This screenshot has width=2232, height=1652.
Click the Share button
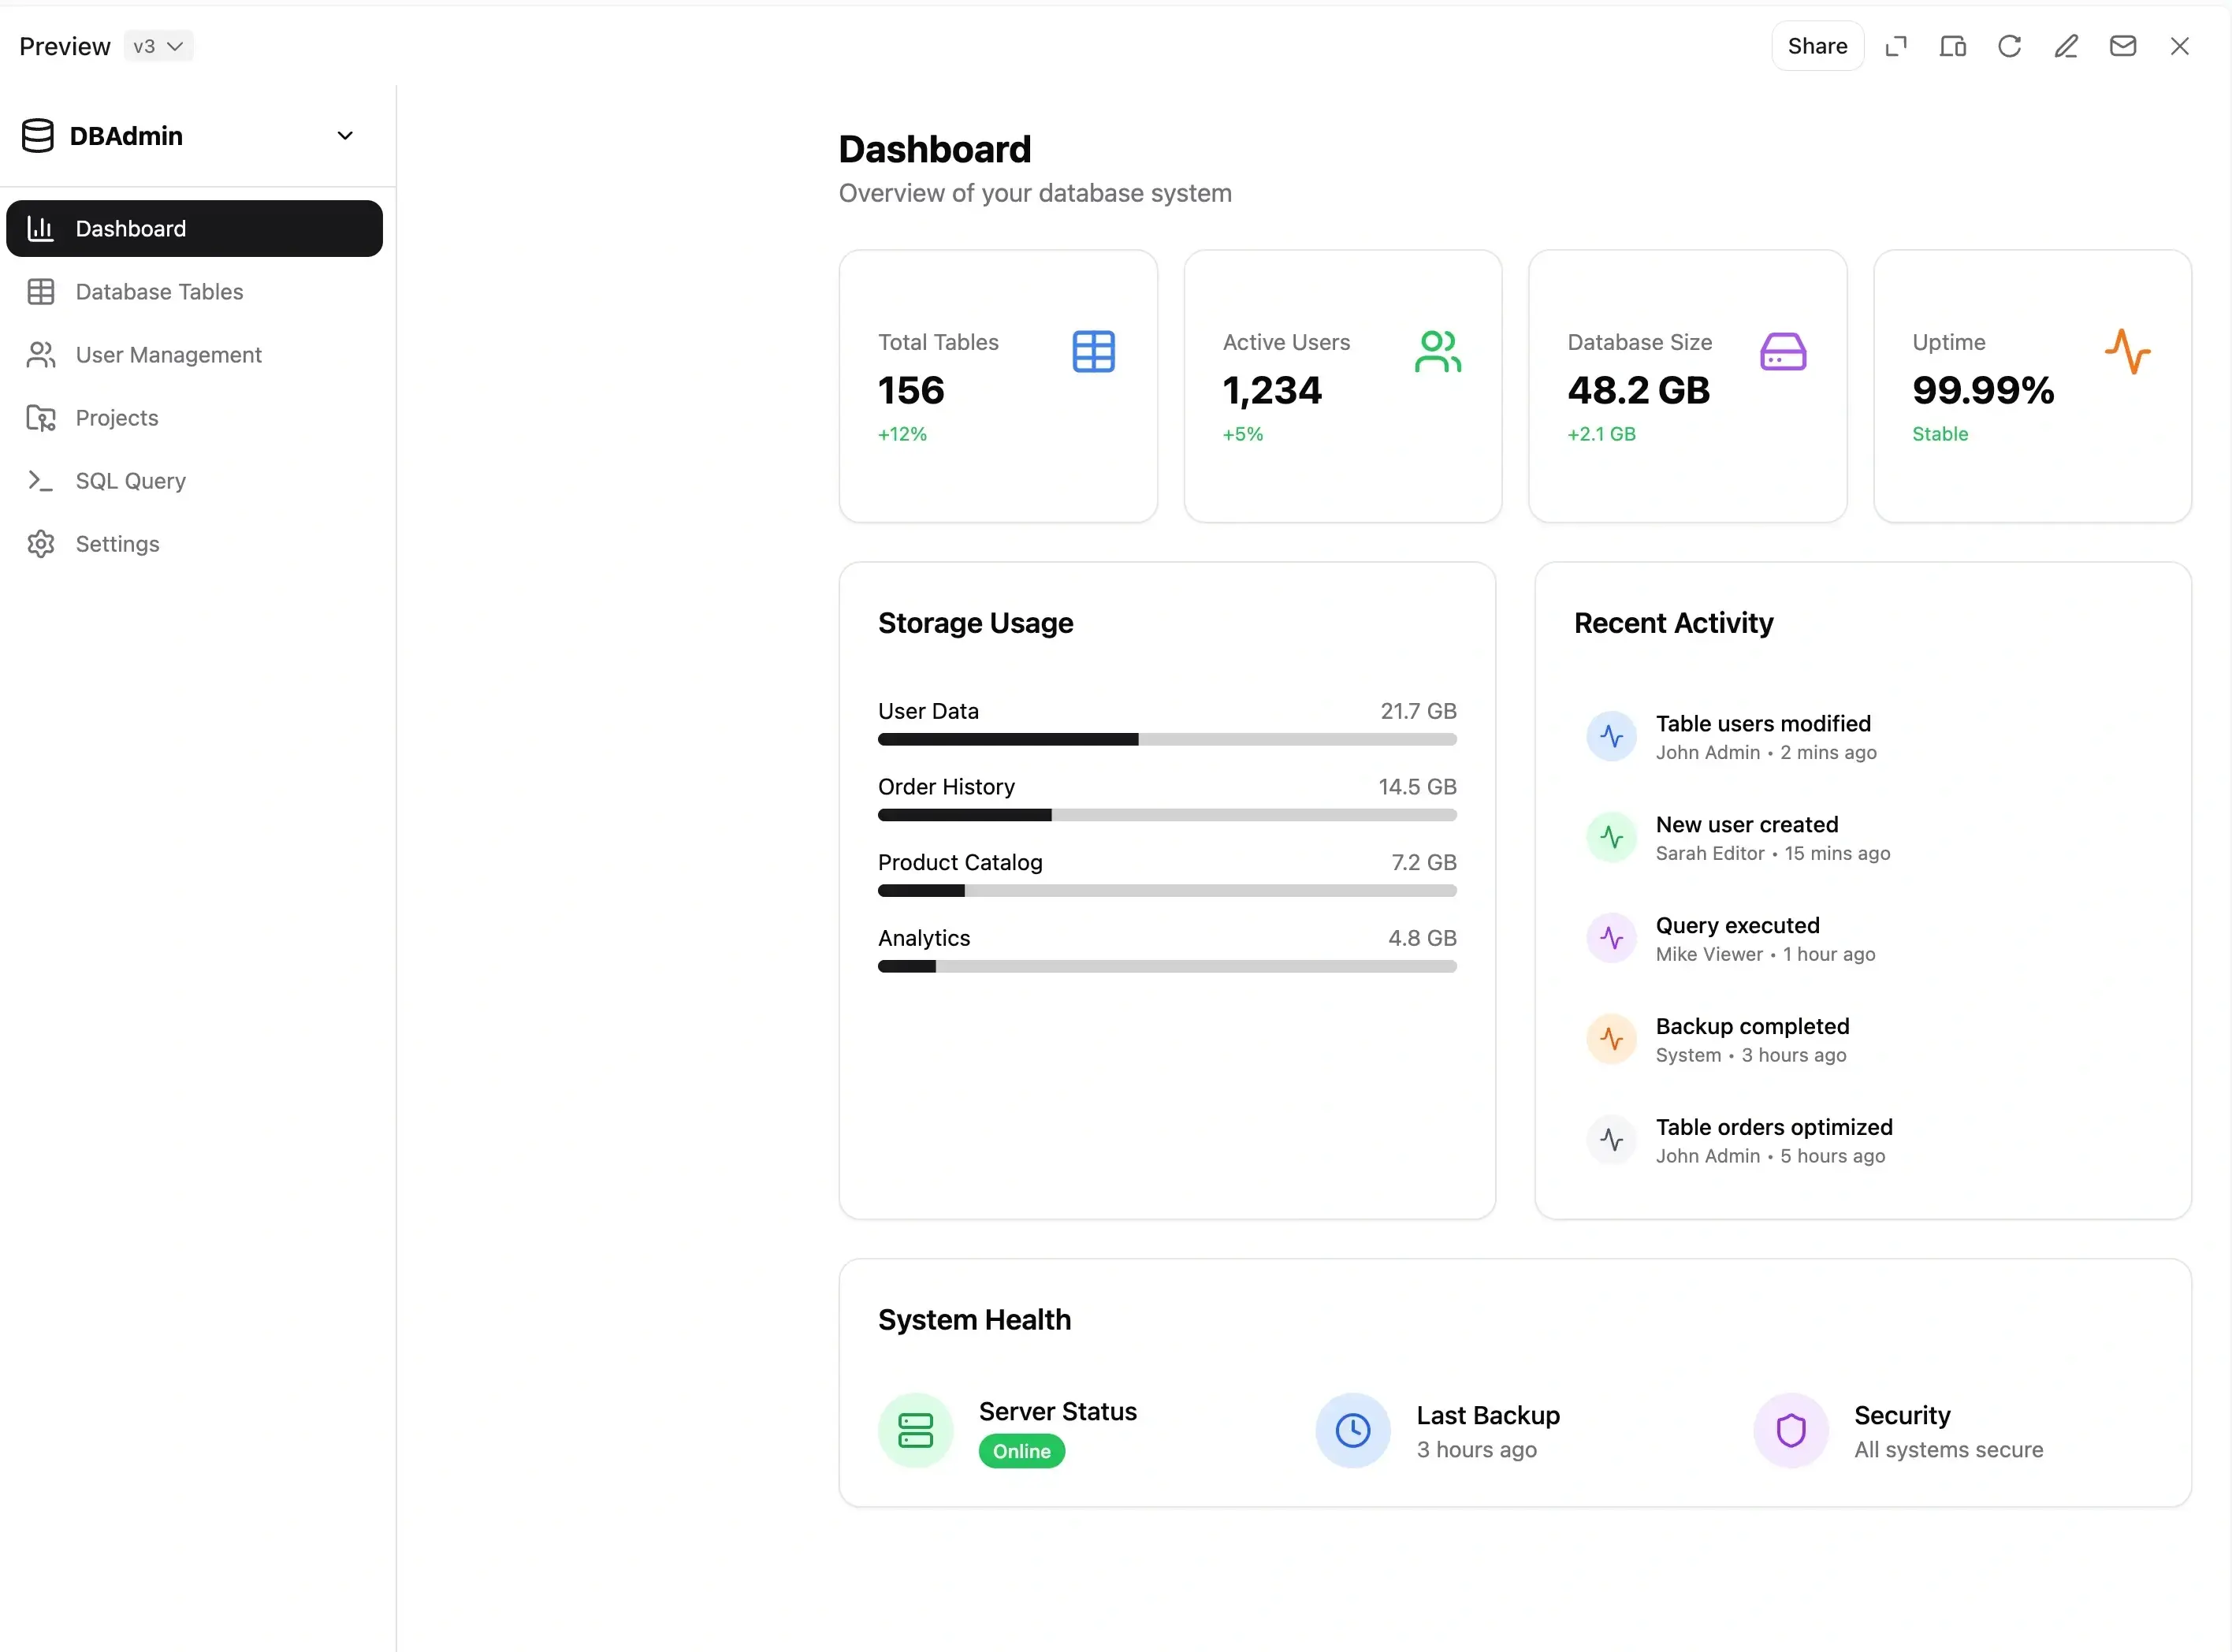1817,46
